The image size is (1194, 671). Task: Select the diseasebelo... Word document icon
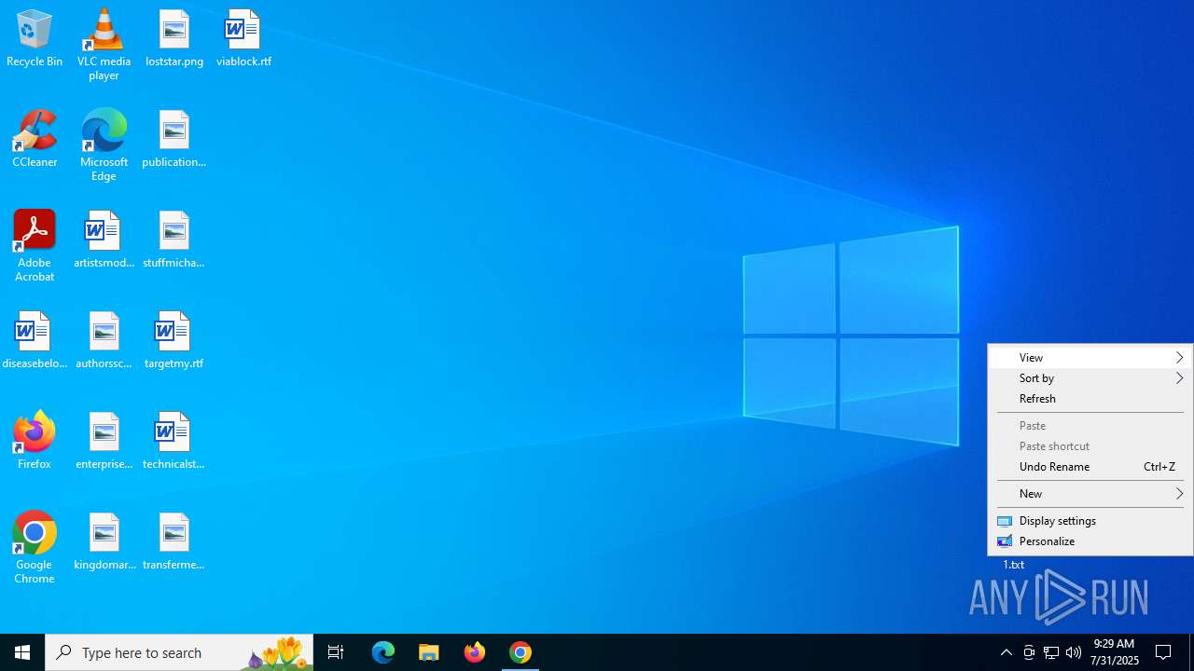click(35, 341)
